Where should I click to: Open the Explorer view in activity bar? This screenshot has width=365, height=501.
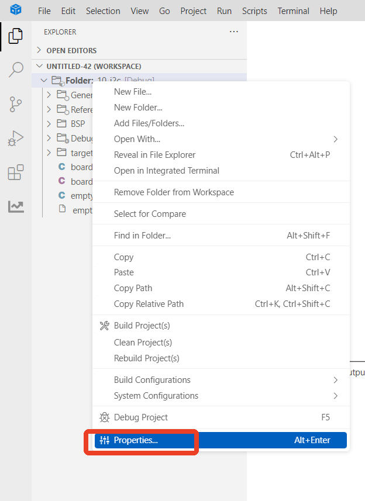16,36
